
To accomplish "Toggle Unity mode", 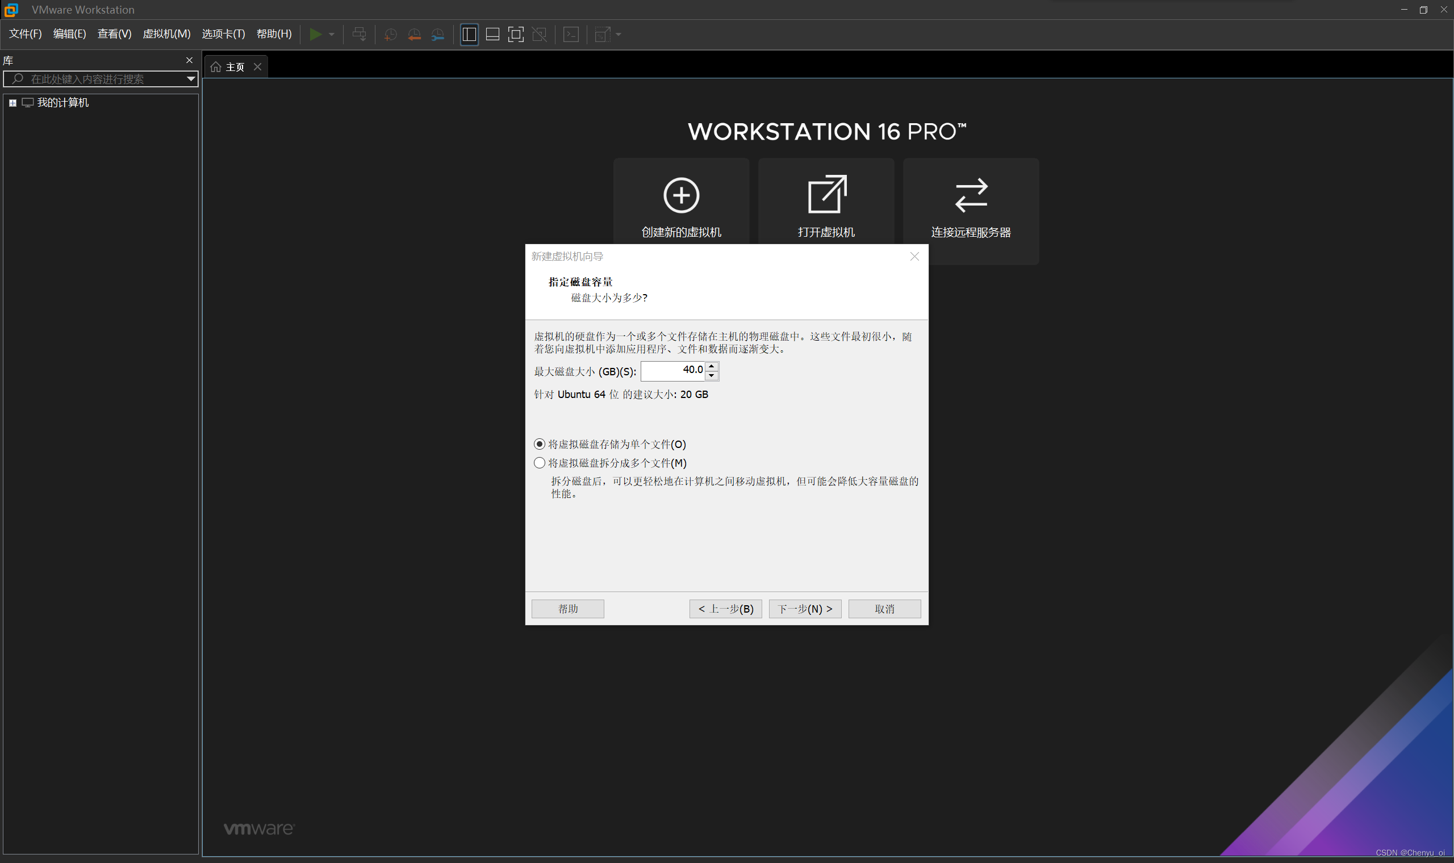I will click(539, 34).
